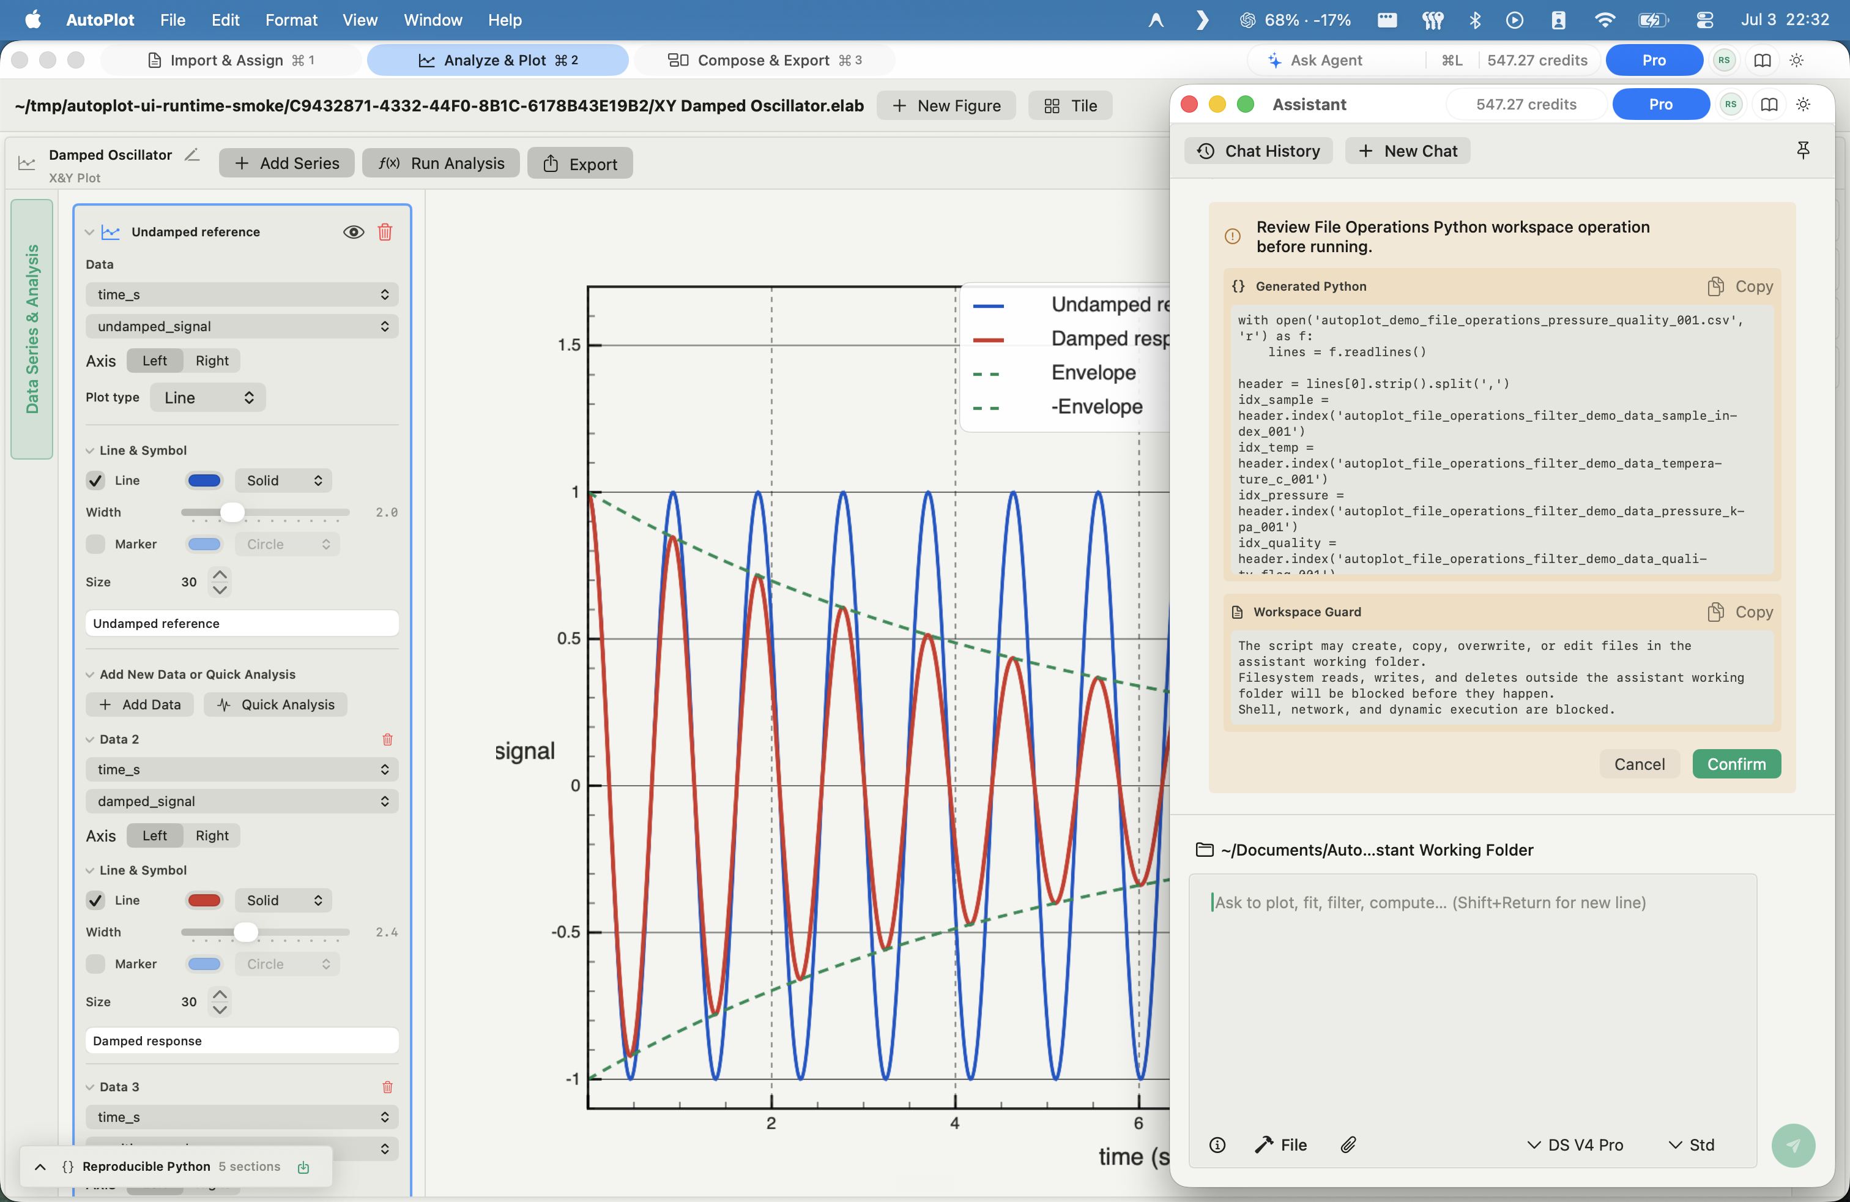Delete the Undamped reference series with trash icon
1850x1202 pixels.
(x=385, y=232)
